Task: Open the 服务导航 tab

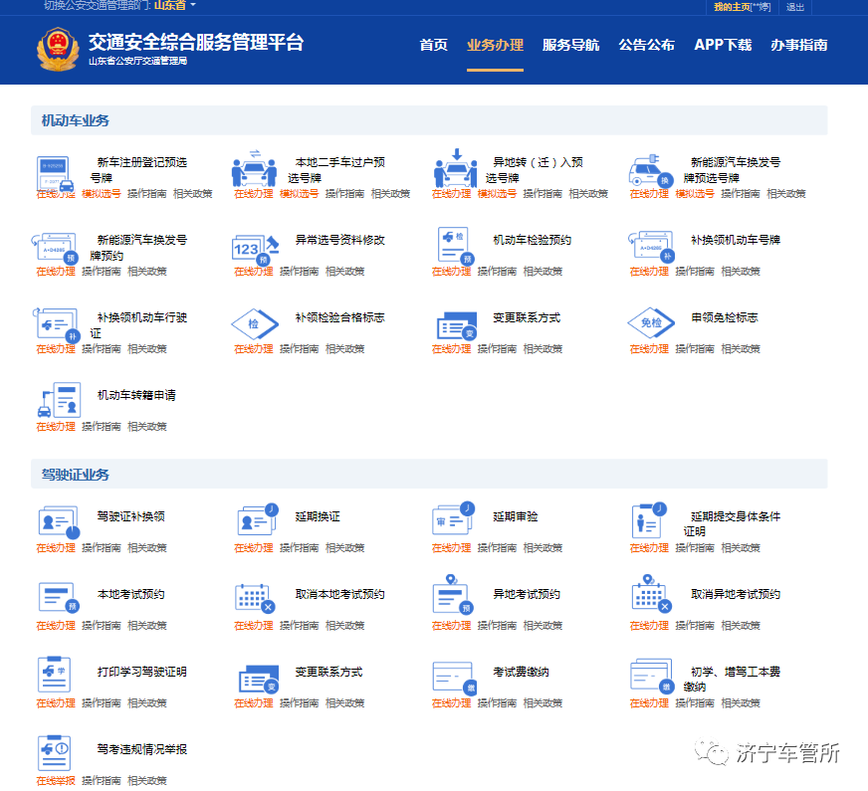Action: pyautogui.click(x=570, y=45)
